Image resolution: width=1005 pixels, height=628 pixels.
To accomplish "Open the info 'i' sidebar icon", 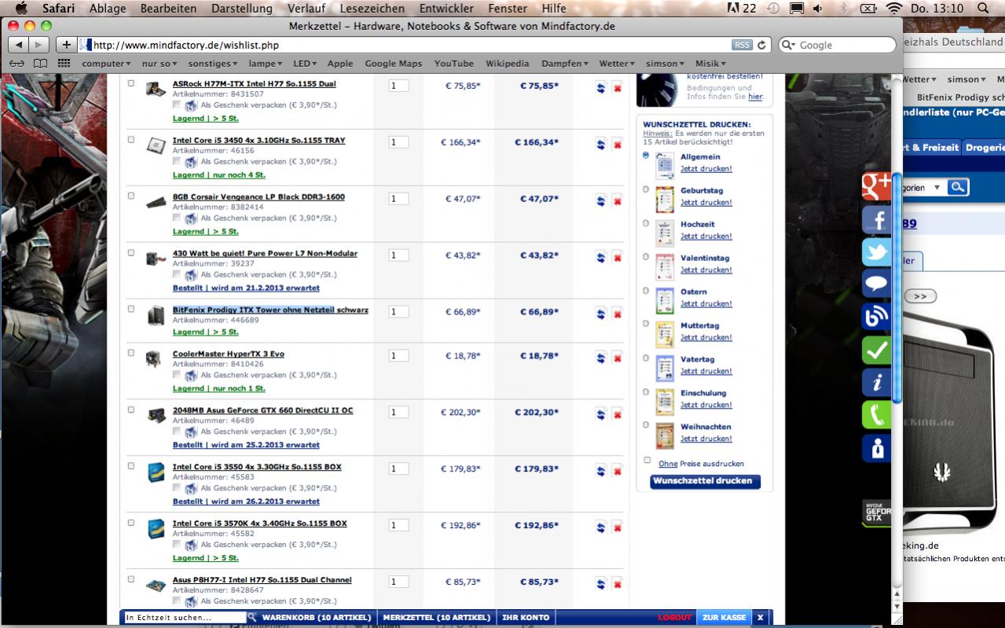I will pyautogui.click(x=876, y=383).
